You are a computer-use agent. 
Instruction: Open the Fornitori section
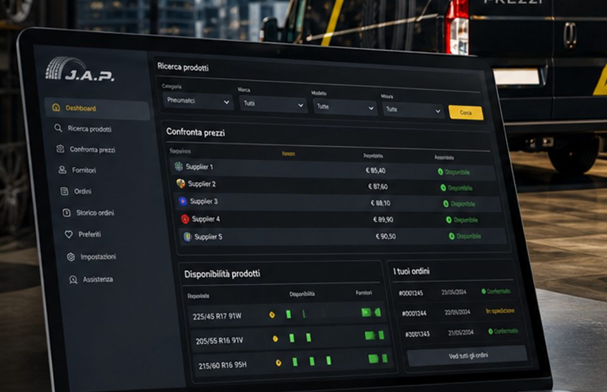(x=83, y=170)
